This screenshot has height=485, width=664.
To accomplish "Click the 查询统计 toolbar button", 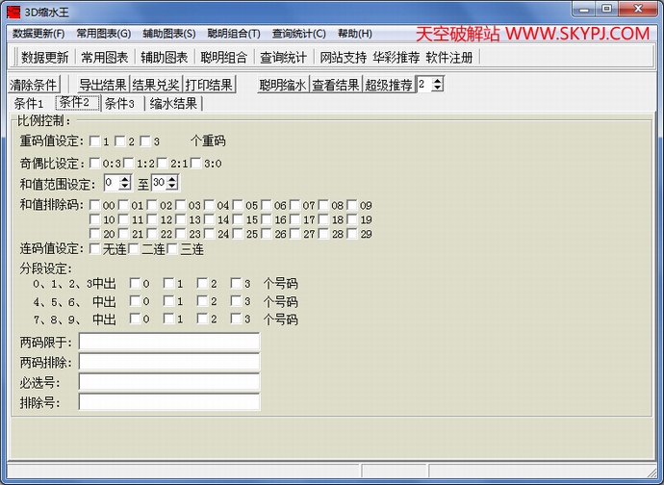I will (x=283, y=57).
